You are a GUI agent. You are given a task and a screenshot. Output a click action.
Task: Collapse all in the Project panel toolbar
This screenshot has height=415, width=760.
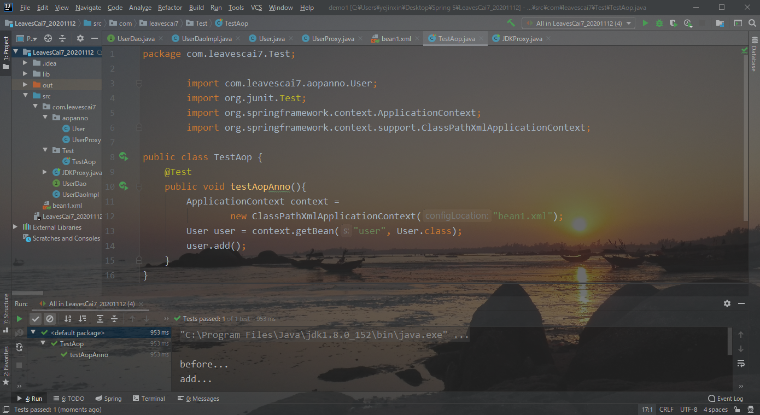62,38
